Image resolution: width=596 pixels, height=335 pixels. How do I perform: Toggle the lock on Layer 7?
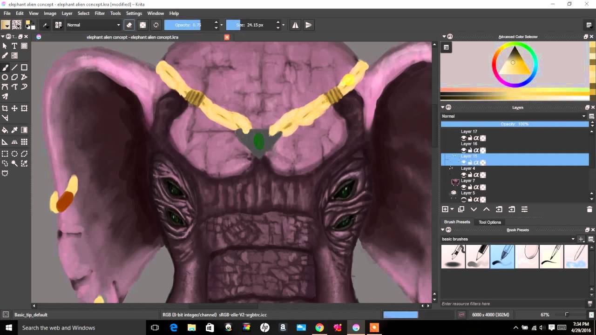point(470,187)
